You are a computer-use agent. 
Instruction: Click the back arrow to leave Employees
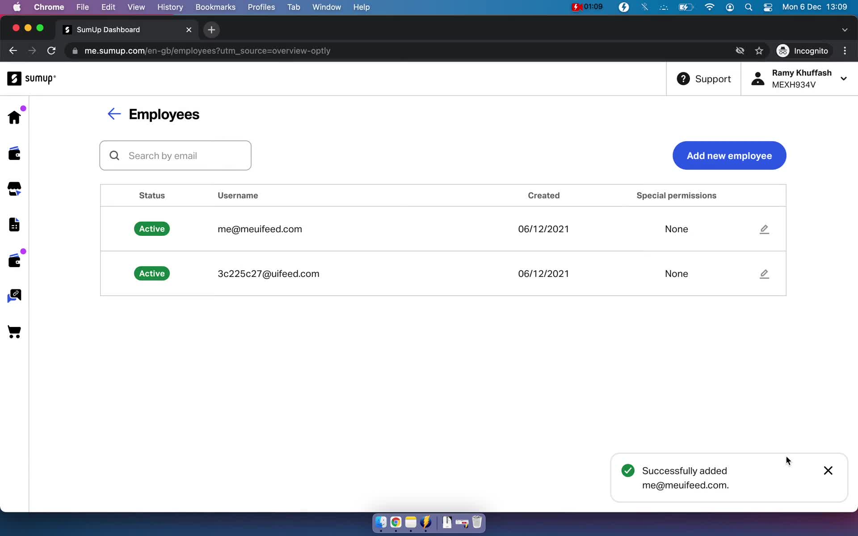pos(114,113)
